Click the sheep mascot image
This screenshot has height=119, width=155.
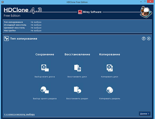146,12
